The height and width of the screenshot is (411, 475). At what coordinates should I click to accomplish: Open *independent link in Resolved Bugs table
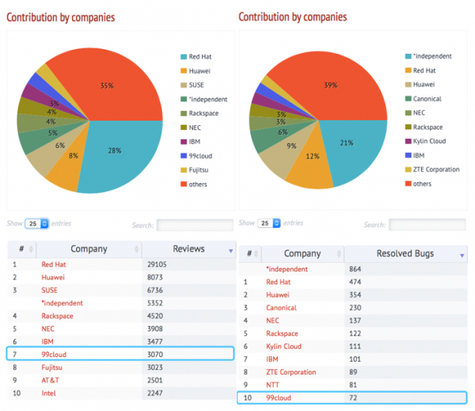pyautogui.click(x=287, y=269)
